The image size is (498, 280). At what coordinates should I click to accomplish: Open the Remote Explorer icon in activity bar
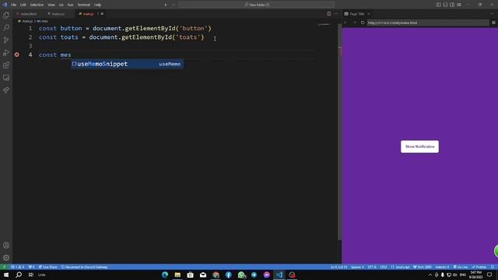click(6, 78)
